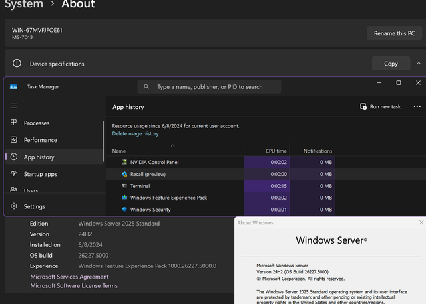Click the Windows Feature Experience Pack icon

click(124, 198)
